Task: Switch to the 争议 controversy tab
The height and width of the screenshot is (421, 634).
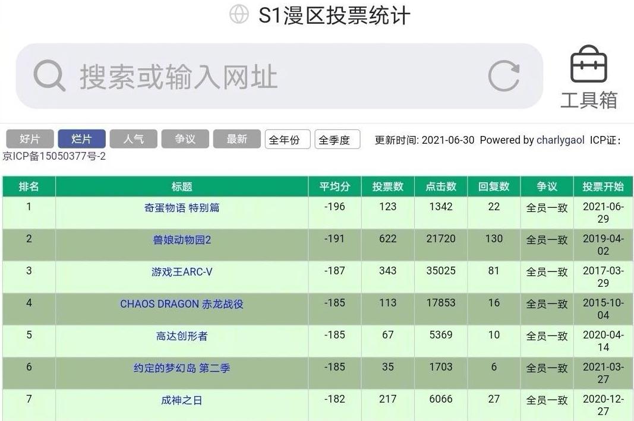Action: (x=185, y=139)
